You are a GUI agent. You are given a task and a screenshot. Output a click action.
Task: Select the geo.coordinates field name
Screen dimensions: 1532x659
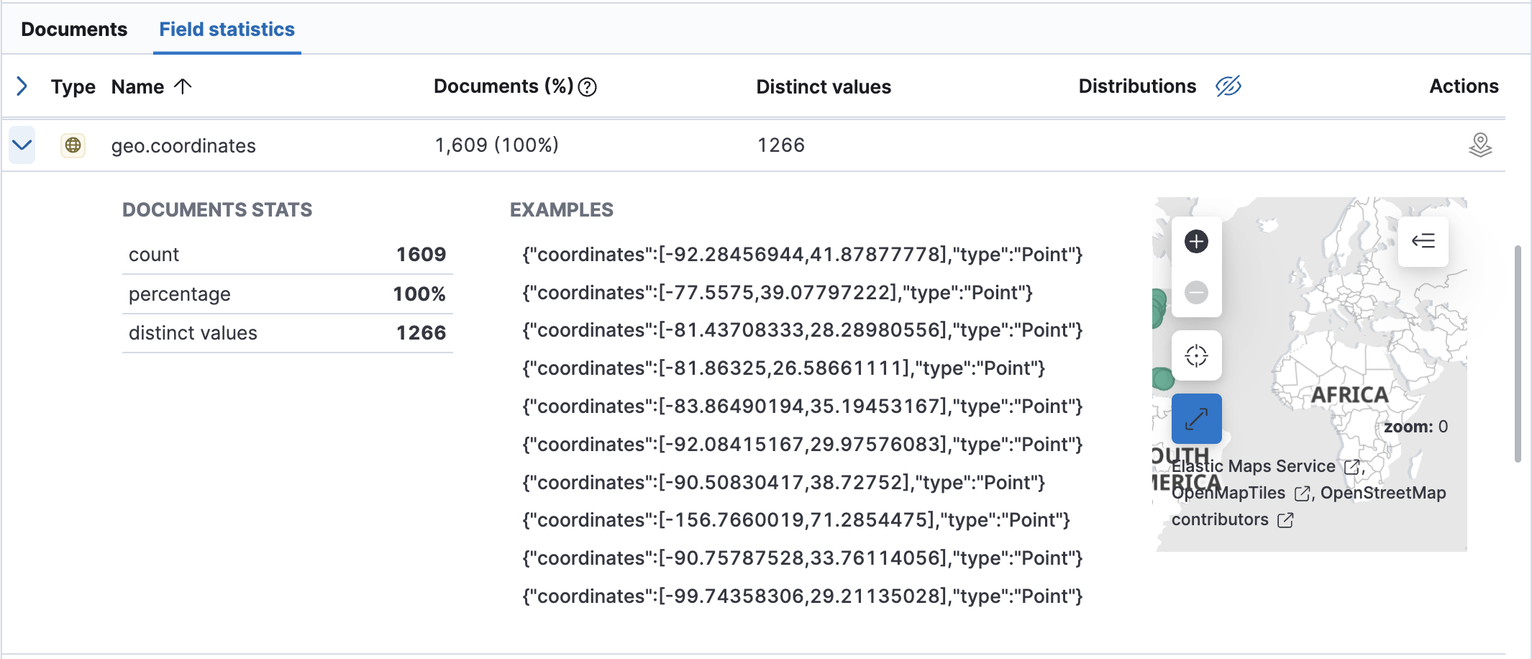(x=183, y=145)
